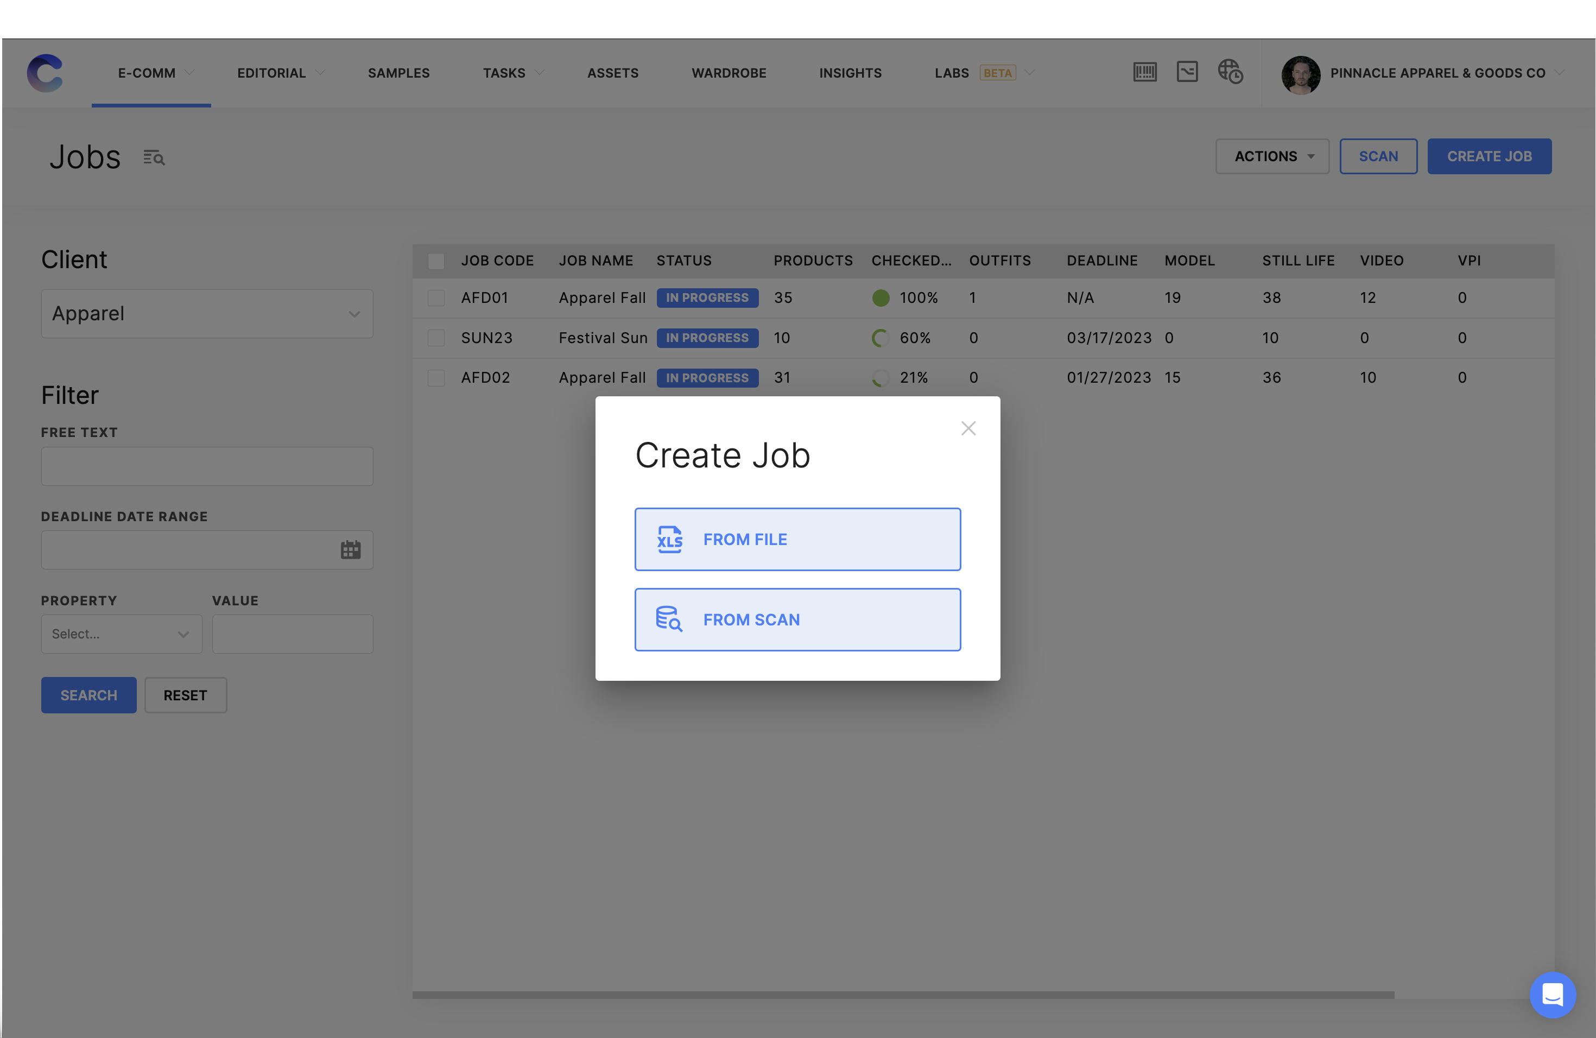Image resolution: width=1596 pixels, height=1038 pixels.
Task: Click the XLS file icon in dialog
Action: tap(669, 539)
